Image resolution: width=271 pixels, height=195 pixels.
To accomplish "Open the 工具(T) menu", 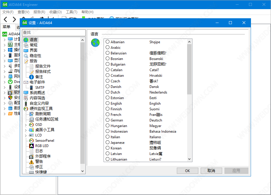I will (72, 12).
